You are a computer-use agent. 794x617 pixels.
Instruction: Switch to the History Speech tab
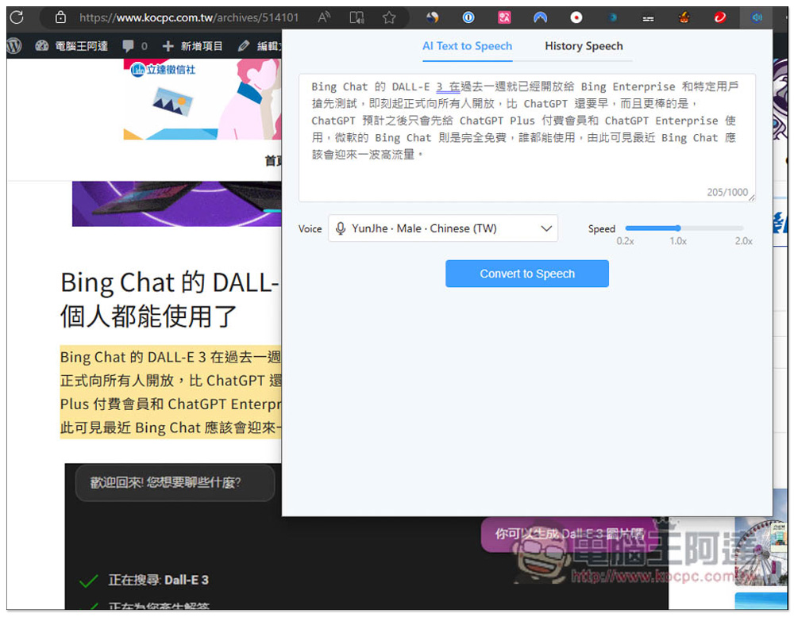(584, 46)
